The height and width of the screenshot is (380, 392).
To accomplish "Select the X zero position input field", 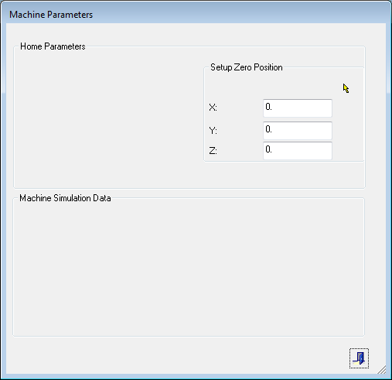I will click(x=298, y=108).
